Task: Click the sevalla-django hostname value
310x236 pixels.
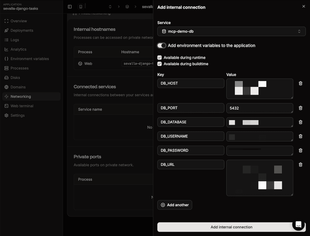Action: pyautogui.click(x=137, y=64)
